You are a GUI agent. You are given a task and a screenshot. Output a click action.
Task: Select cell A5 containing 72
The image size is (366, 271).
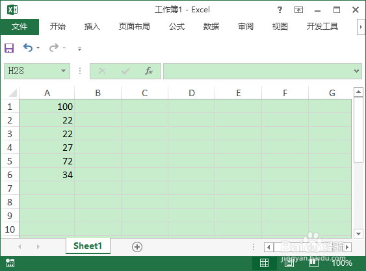tap(47, 161)
